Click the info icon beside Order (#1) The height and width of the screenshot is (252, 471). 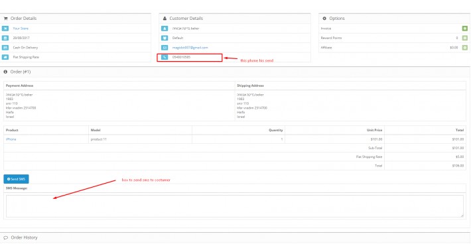[x=5, y=72]
